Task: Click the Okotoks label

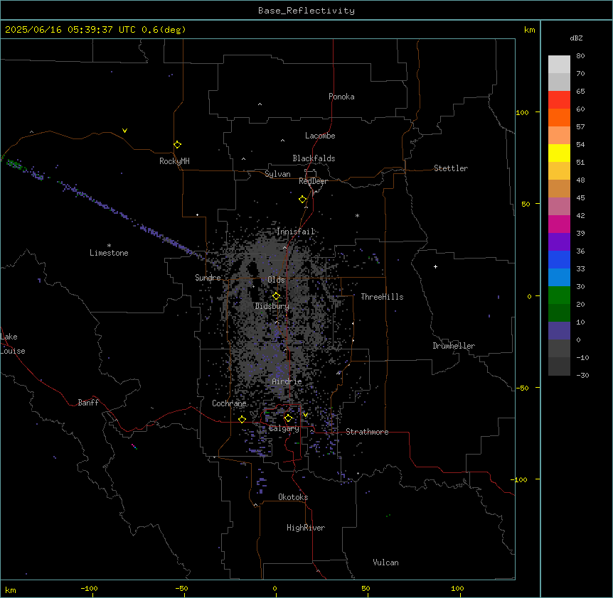Action: tap(293, 497)
